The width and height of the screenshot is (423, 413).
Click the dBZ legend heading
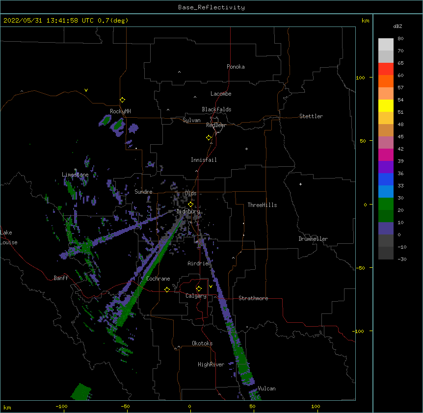[397, 26]
